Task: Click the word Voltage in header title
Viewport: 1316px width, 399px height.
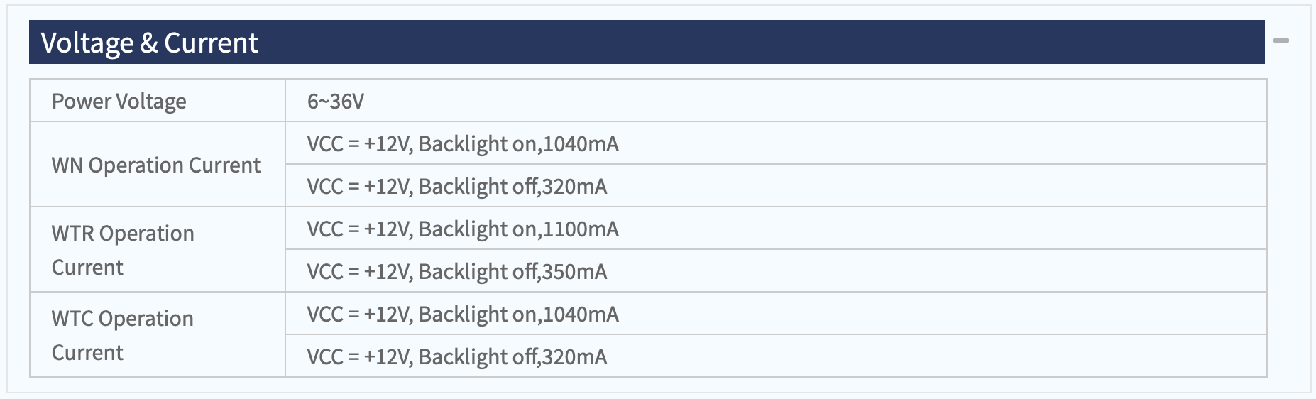Action: (x=87, y=43)
